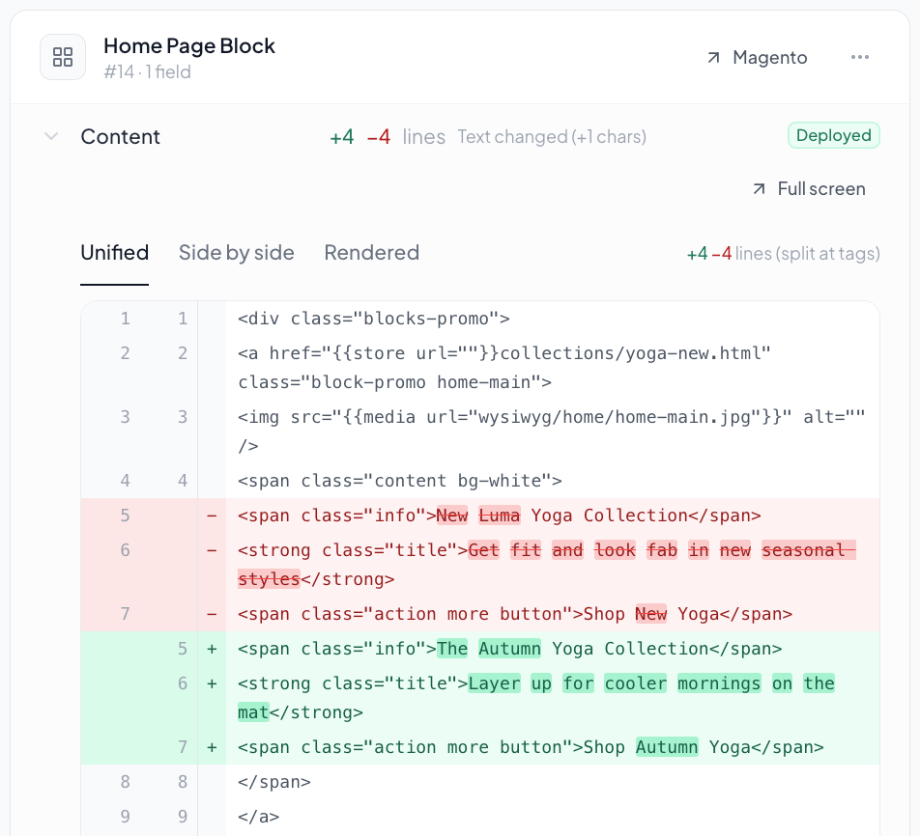Click the Home Page Block grid icon
The width and height of the screenshot is (920, 836).
(63, 57)
